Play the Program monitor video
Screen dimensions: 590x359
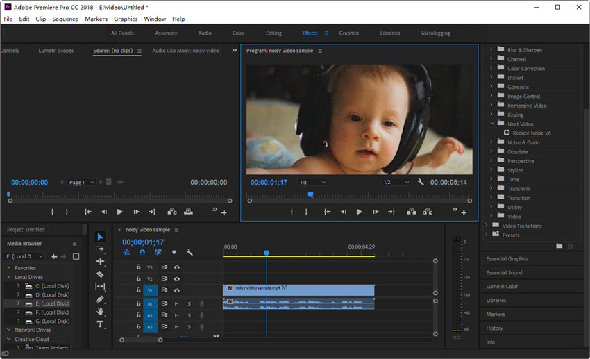coord(360,212)
